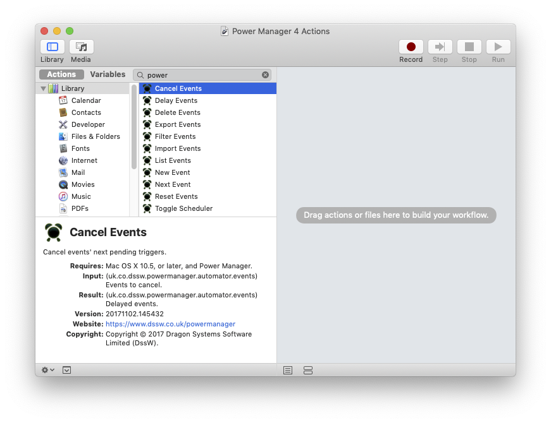Select the Reset Events action
This screenshot has width=551, height=423.
(x=207, y=196)
